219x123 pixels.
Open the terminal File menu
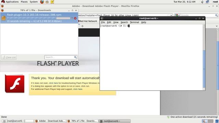click(103, 22)
